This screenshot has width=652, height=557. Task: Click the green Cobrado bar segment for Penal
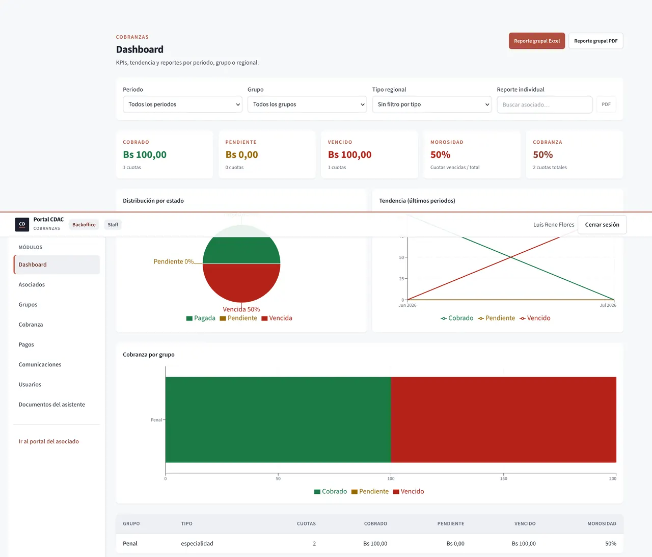click(x=278, y=420)
